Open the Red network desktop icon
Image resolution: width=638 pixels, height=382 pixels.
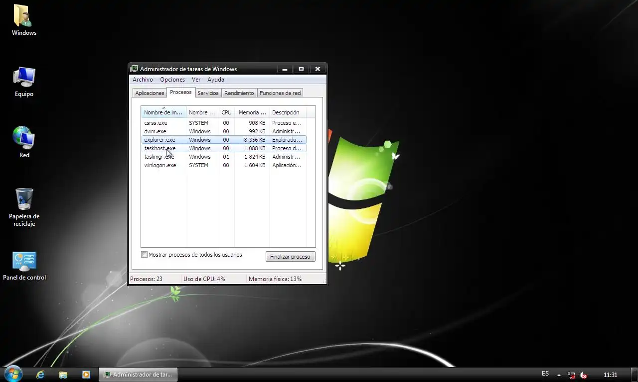pos(24,142)
